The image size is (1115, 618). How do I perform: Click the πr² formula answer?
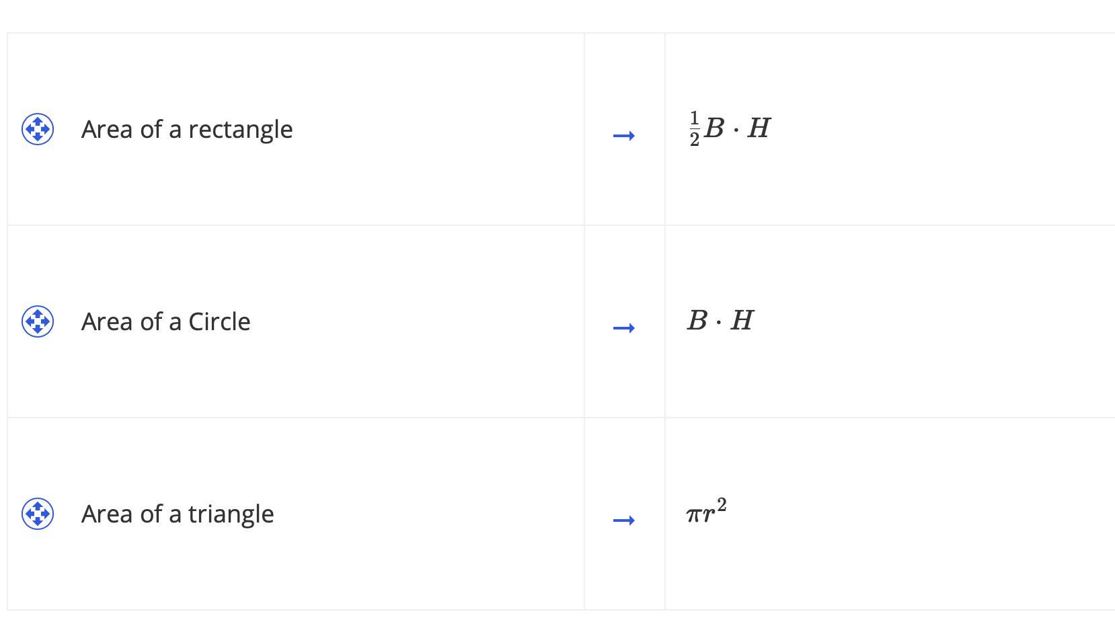point(706,511)
